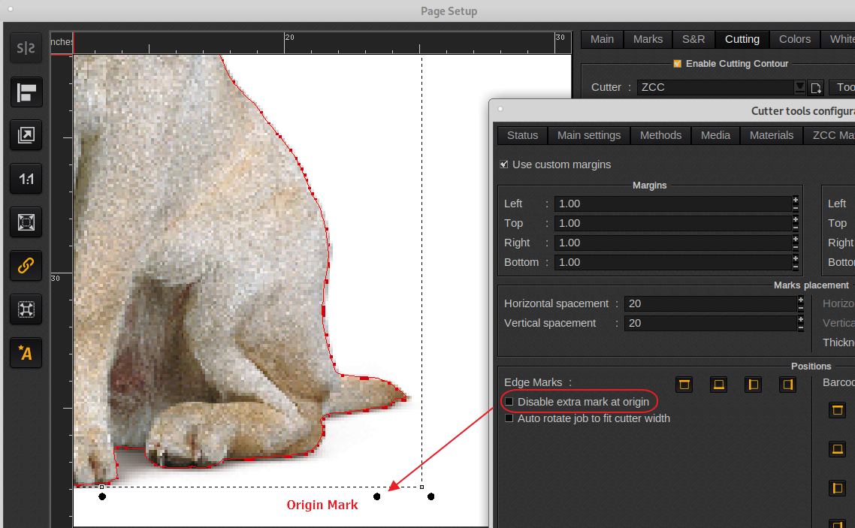Select the top Edge Marks position icon

tap(684, 385)
